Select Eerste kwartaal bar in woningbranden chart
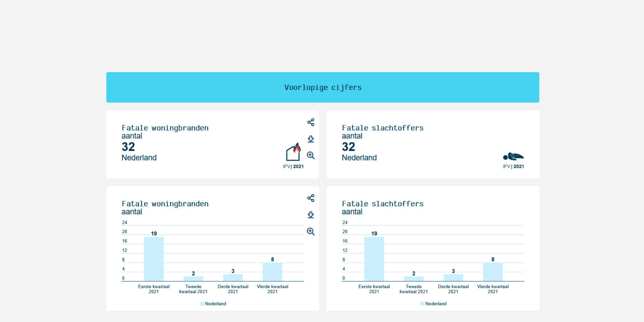 click(x=154, y=259)
